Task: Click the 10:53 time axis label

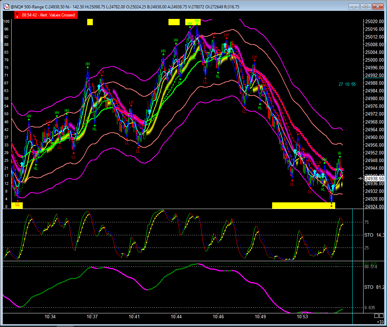Action: click(x=302, y=316)
